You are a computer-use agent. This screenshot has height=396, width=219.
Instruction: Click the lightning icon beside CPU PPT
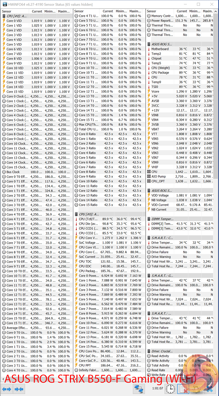coord(76,365)
